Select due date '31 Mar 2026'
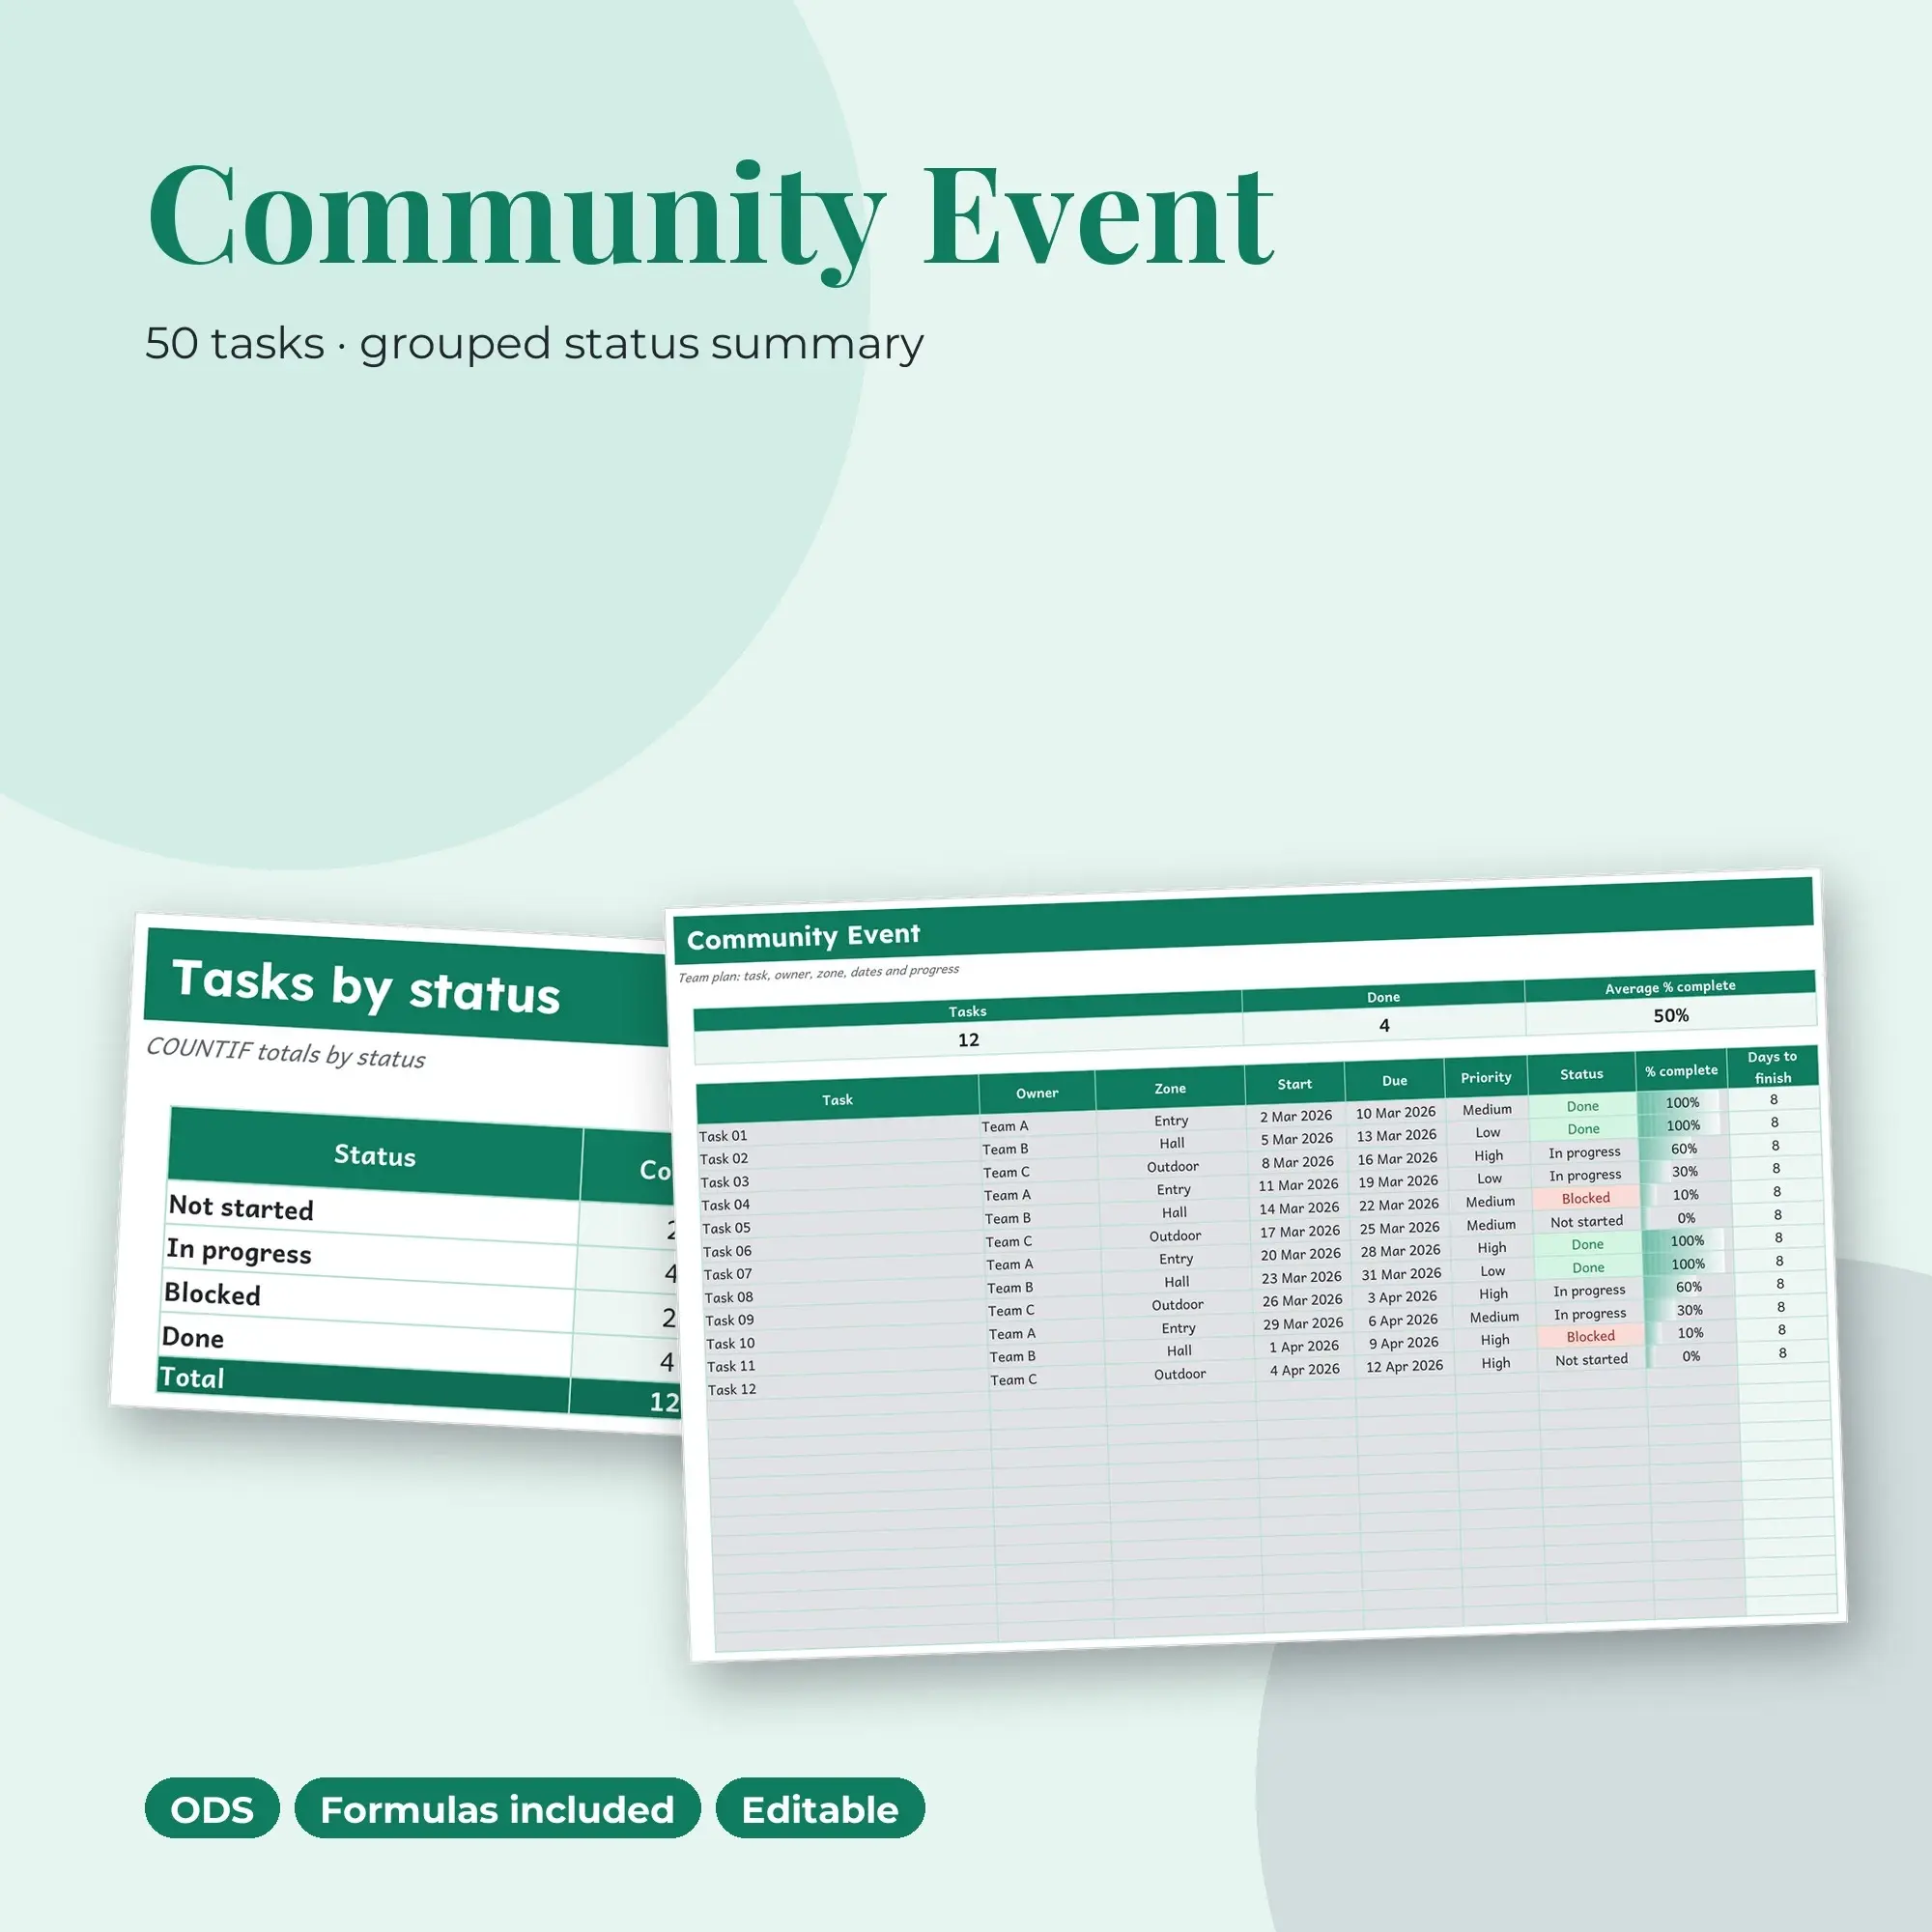1932x1932 pixels. click(x=1401, y=1274)
